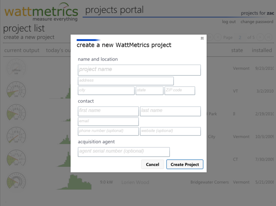This screenshot has height=206, width=276.
Task: Click the Create Project button
Action: point(185,164)
